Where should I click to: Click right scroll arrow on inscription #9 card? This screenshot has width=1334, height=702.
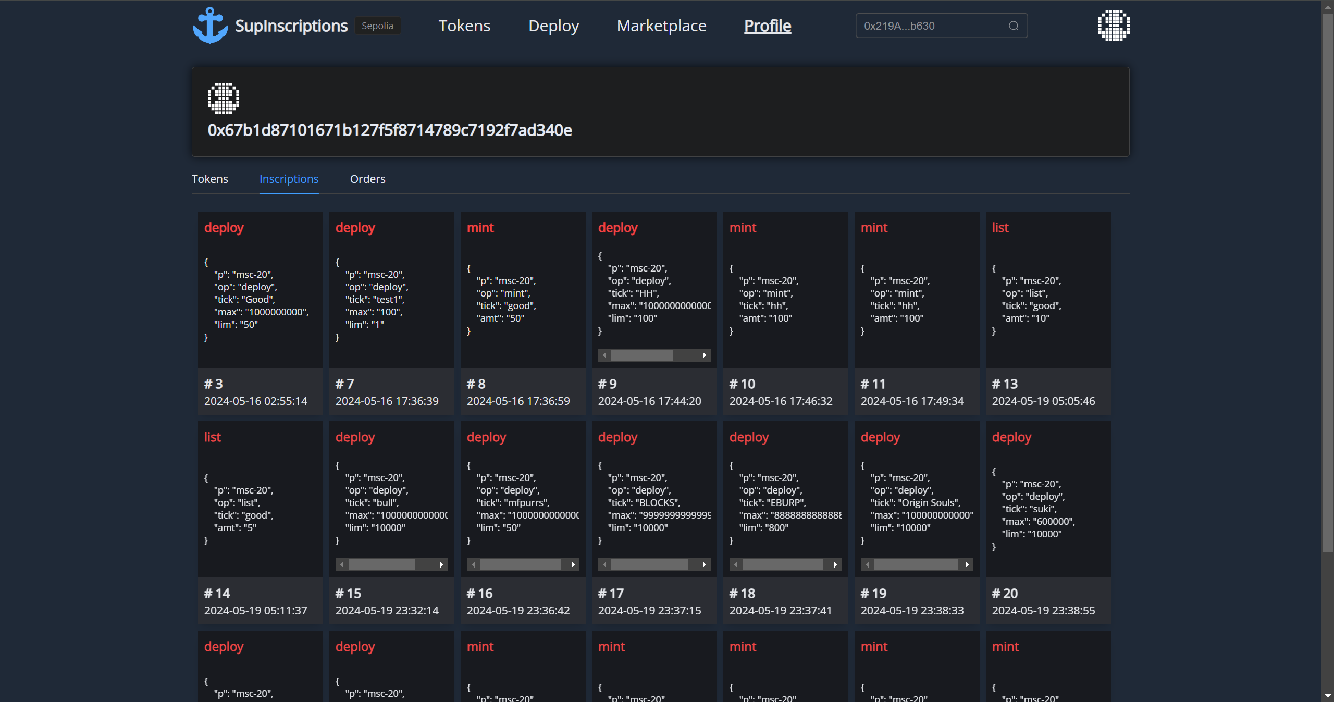(x=704, y=355)
